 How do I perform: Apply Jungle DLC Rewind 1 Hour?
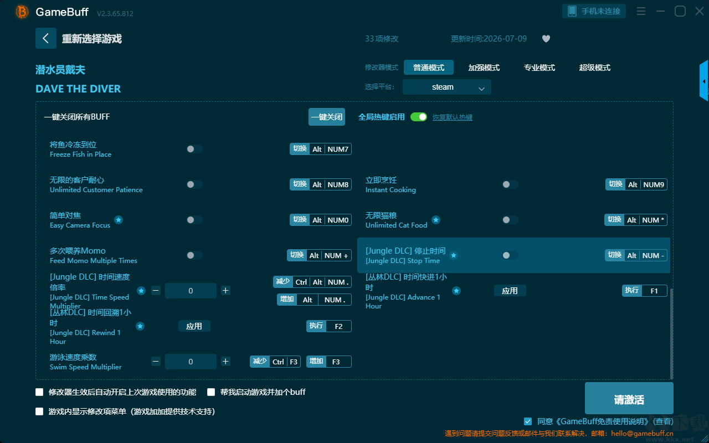(x=194, y=326)
